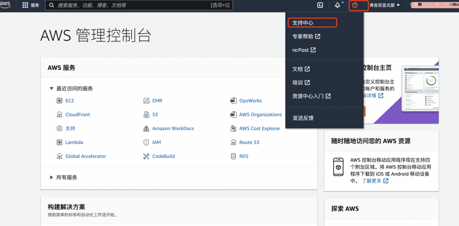Click the AWS Cost Explorer icon

point(233,128)
